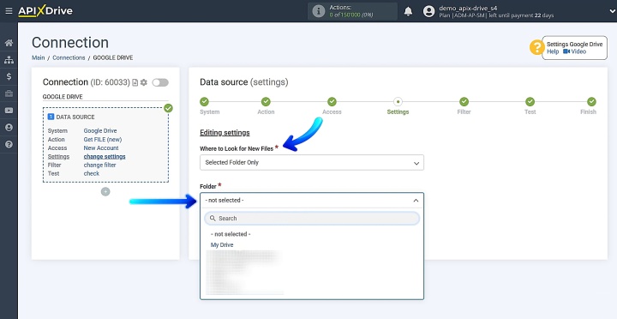Click the Get FILE (new) action link
The width and height of the screenshot is (617, 319).
103,140
